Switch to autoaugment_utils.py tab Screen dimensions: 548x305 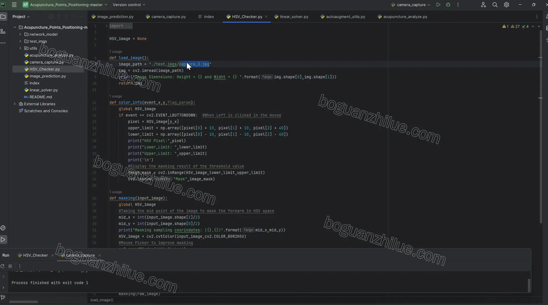tap(343, 17)
